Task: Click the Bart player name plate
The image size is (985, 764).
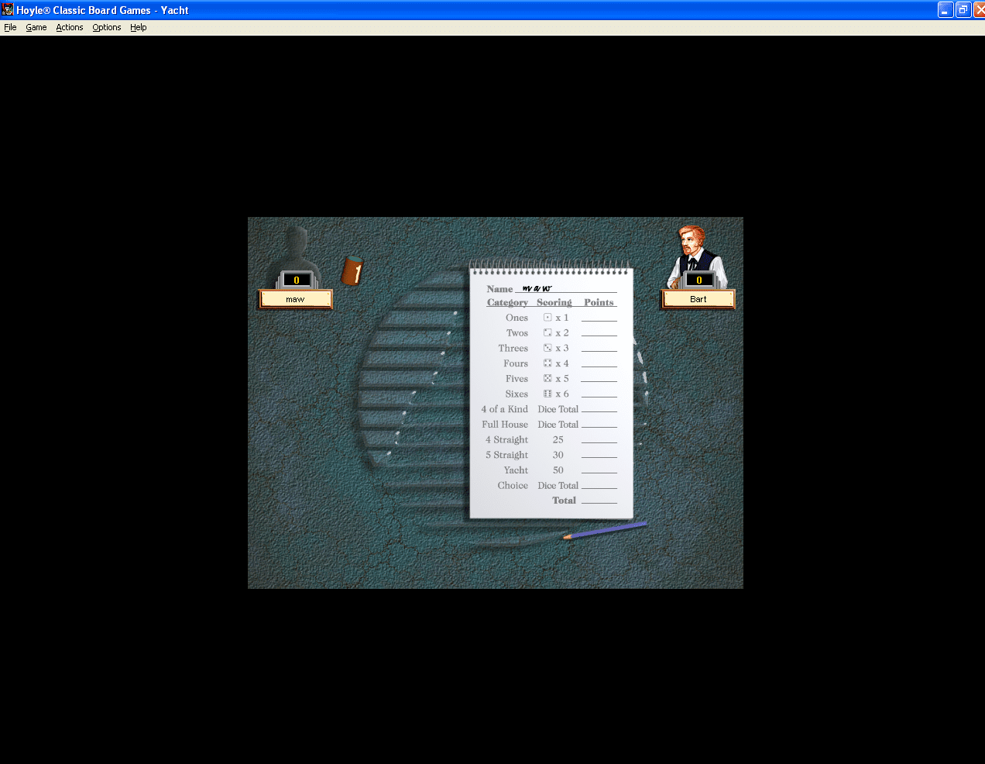Action: pos(698,299)
